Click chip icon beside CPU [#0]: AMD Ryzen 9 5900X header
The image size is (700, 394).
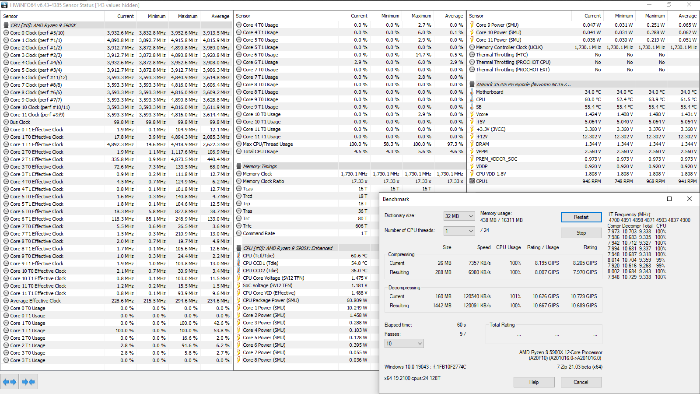[6, 25]
